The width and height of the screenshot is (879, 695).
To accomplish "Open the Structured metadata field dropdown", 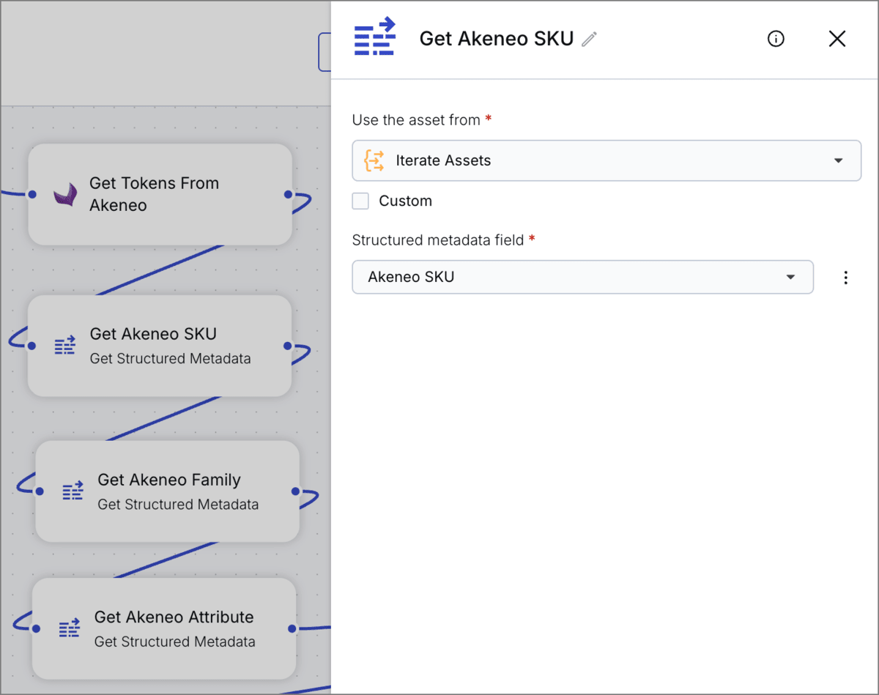I will [790, 278].
